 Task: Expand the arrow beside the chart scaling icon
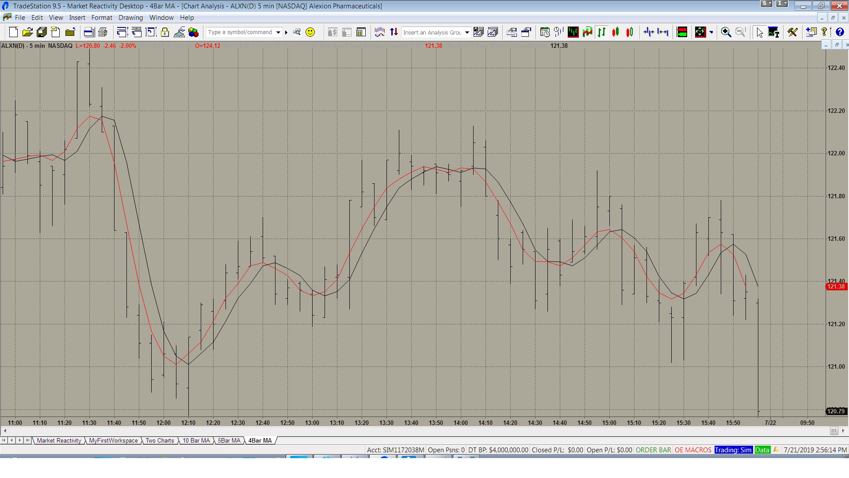coord(711,32)
